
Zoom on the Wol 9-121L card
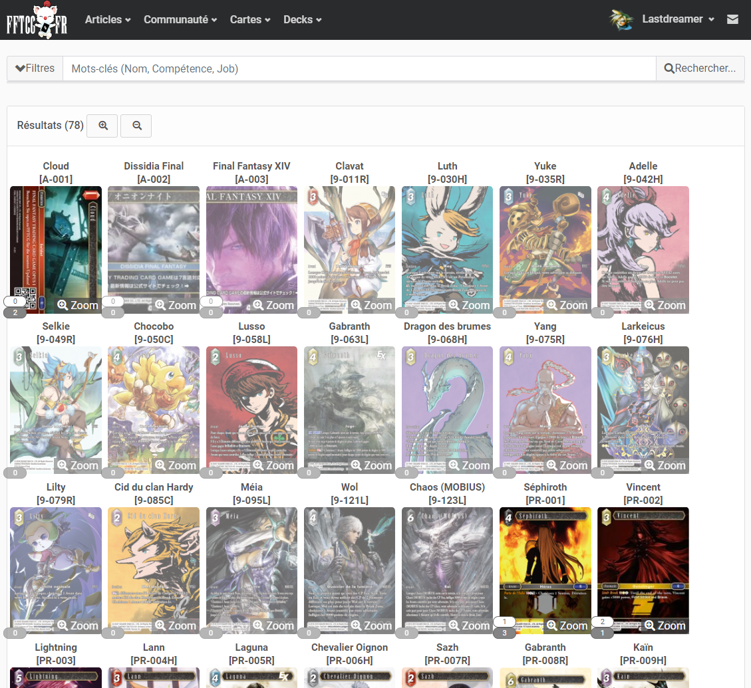(371, 626)
